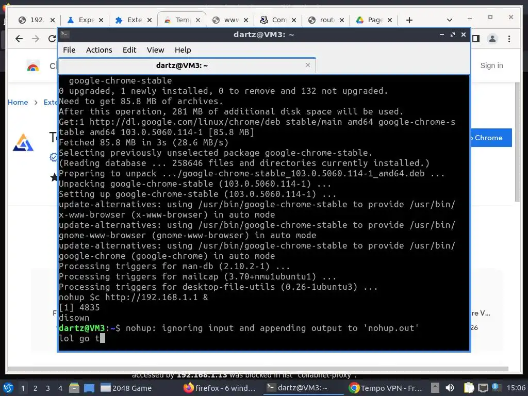Open the clipboard tray icon
Viewport: 528px width, 396px height.
tap(469, 388)
